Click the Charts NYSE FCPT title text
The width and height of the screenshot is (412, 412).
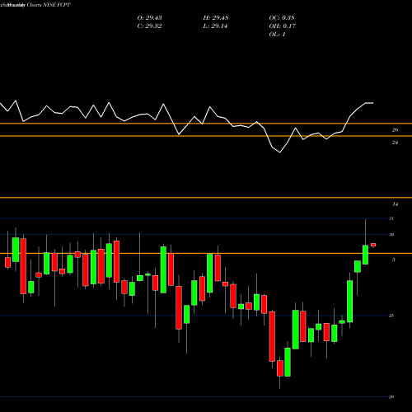click(x=49, y=5)
